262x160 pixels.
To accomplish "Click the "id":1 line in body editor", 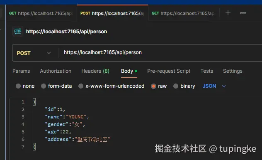I will coord(55,109).
